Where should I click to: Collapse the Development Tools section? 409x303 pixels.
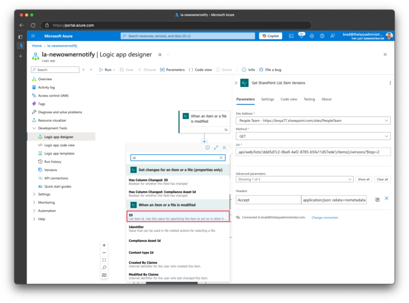pyautogui.click(x=34, y=128)
